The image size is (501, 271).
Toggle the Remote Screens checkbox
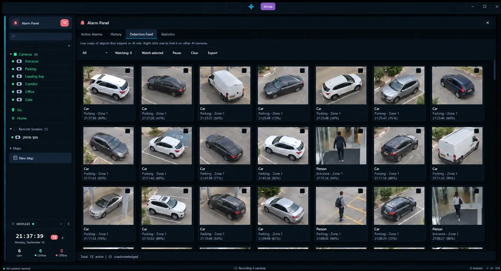15,129
